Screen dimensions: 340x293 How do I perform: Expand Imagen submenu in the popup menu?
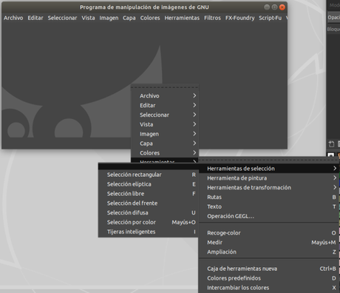click(165, 134)
